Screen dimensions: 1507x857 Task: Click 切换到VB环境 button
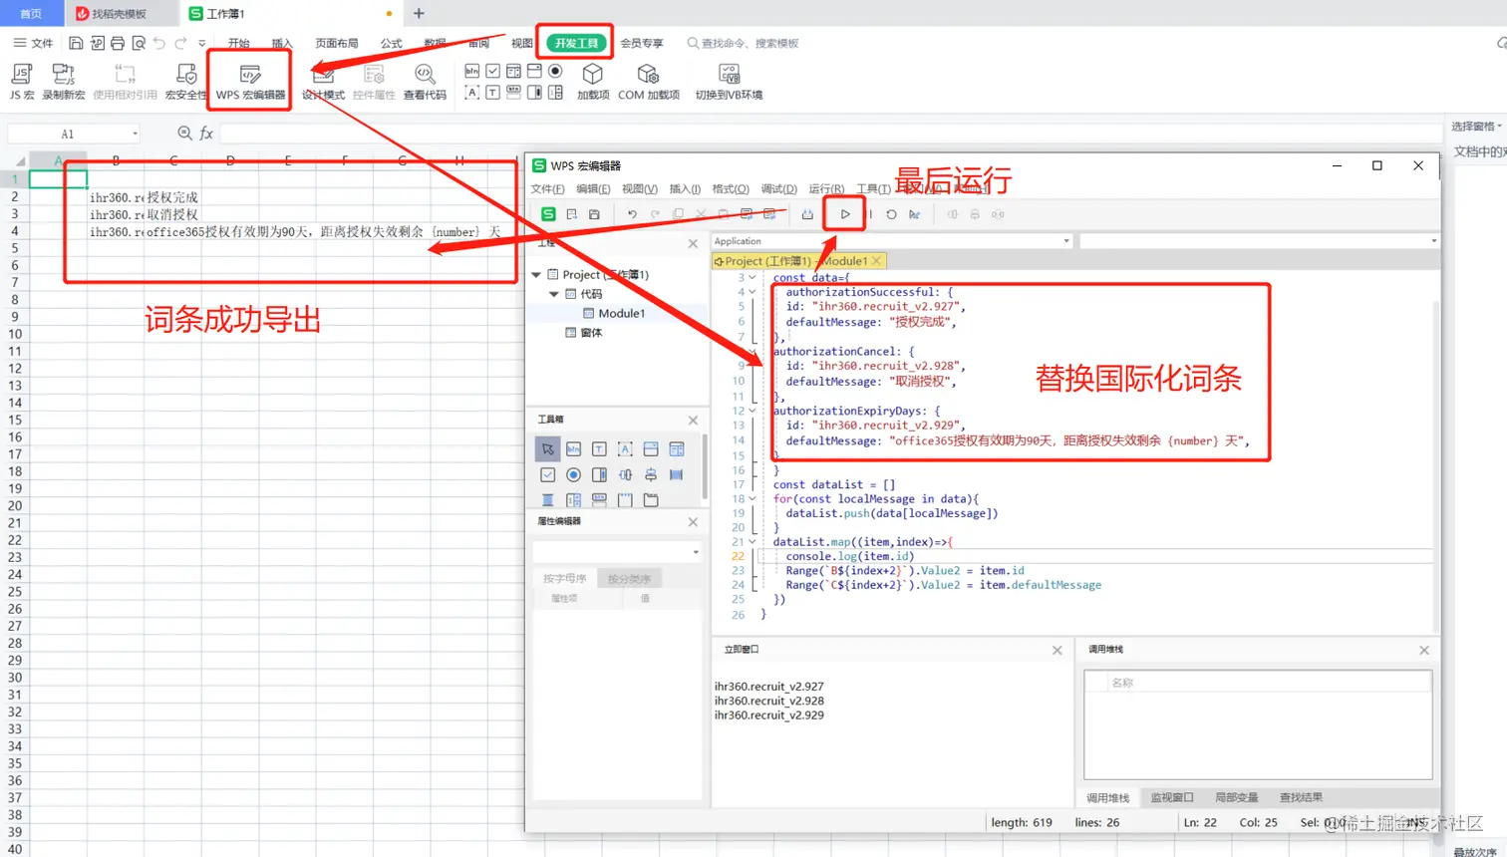click(x=729, y=81)
